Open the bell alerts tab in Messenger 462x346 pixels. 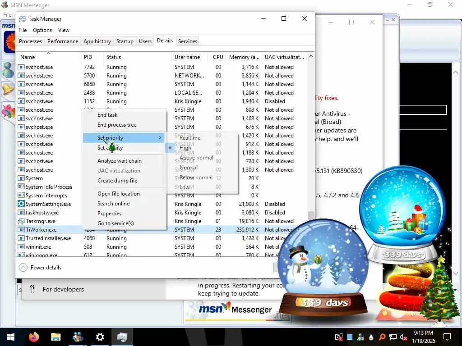coord(8,89)
